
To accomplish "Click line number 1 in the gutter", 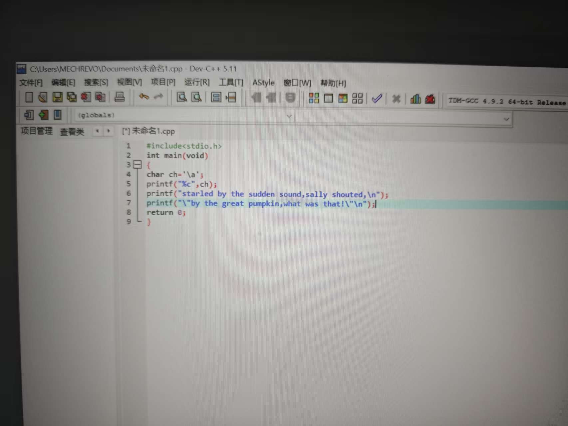I will (128, 146).
